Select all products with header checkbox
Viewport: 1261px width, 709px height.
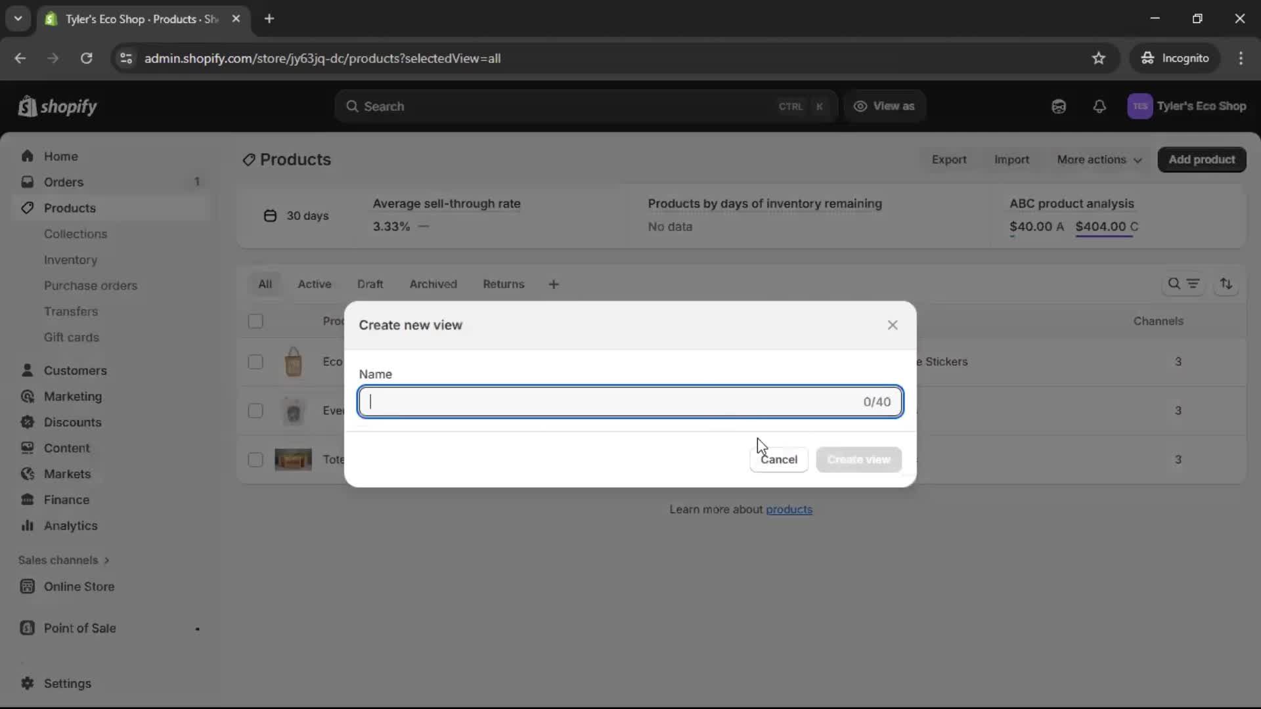point(255,321)
